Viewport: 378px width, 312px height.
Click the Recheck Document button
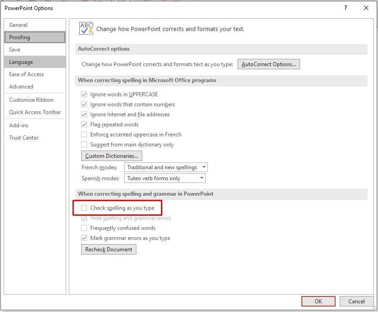click(x=109, y=250)
